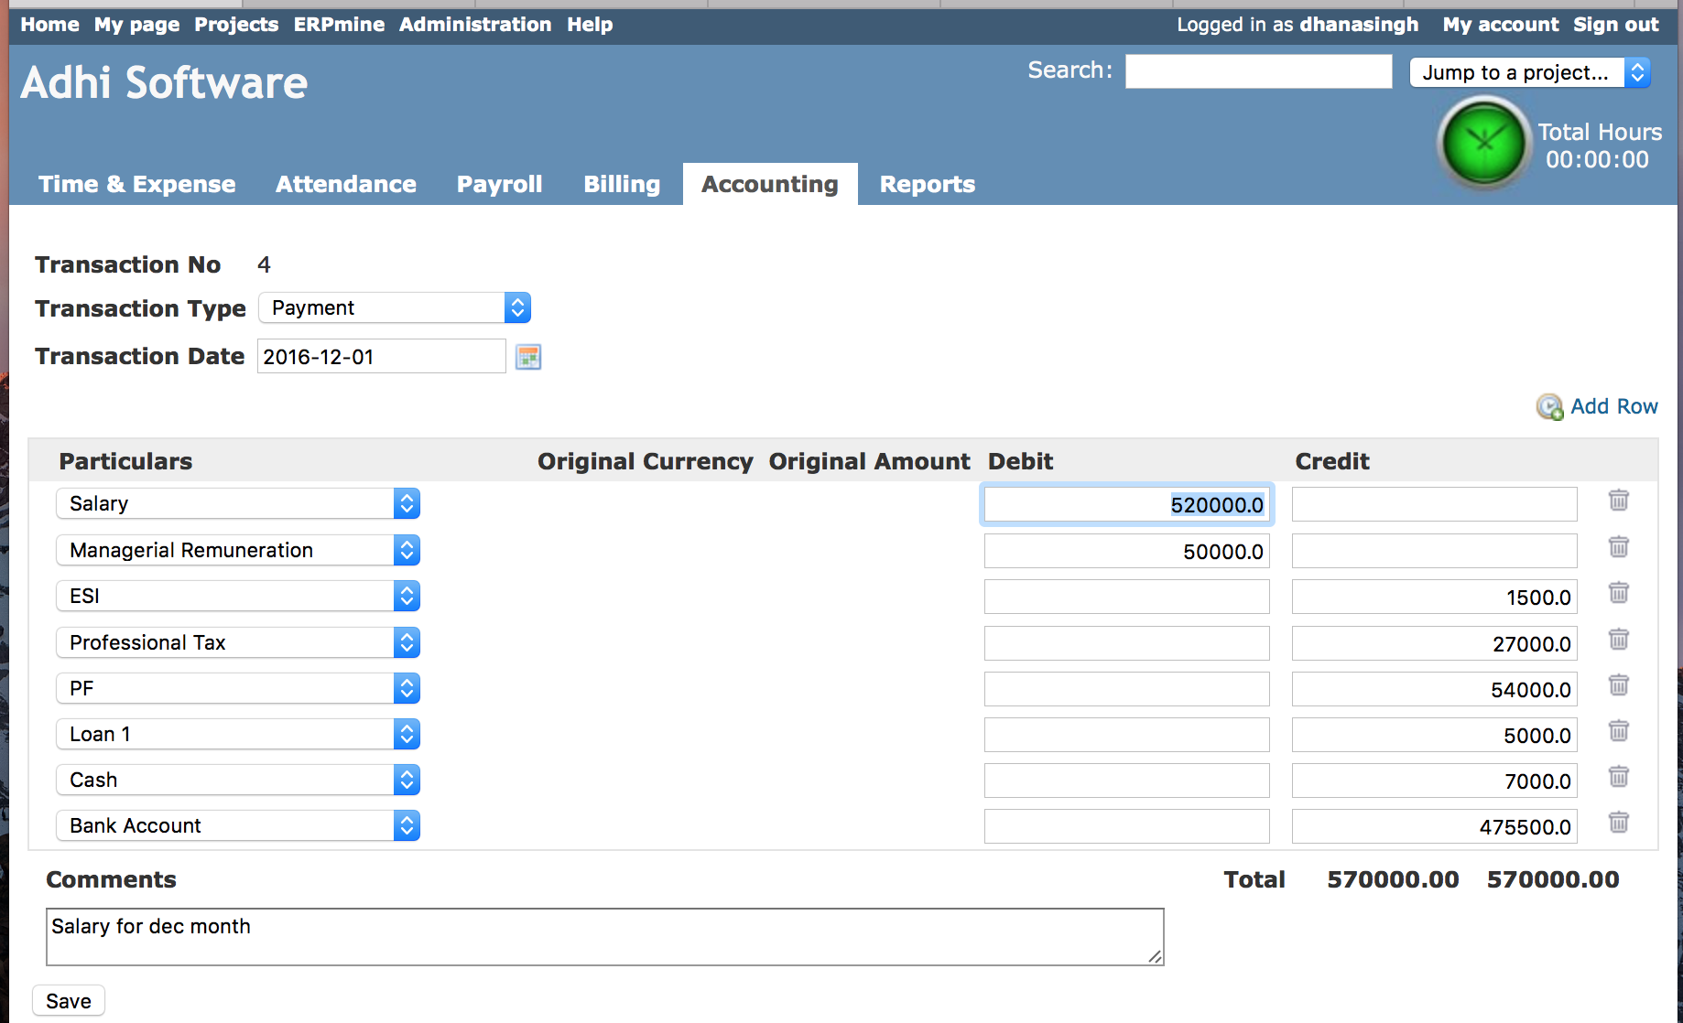Screen dimensions: 1683x1023
Task: Sign out of the application
Action: point(1616,25)
